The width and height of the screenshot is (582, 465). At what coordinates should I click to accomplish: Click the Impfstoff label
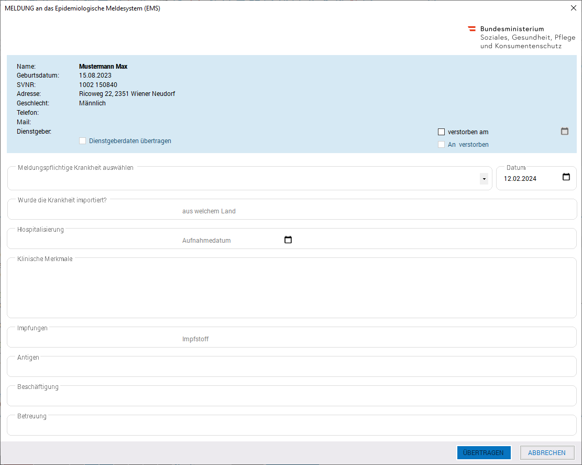click(195, 339)
